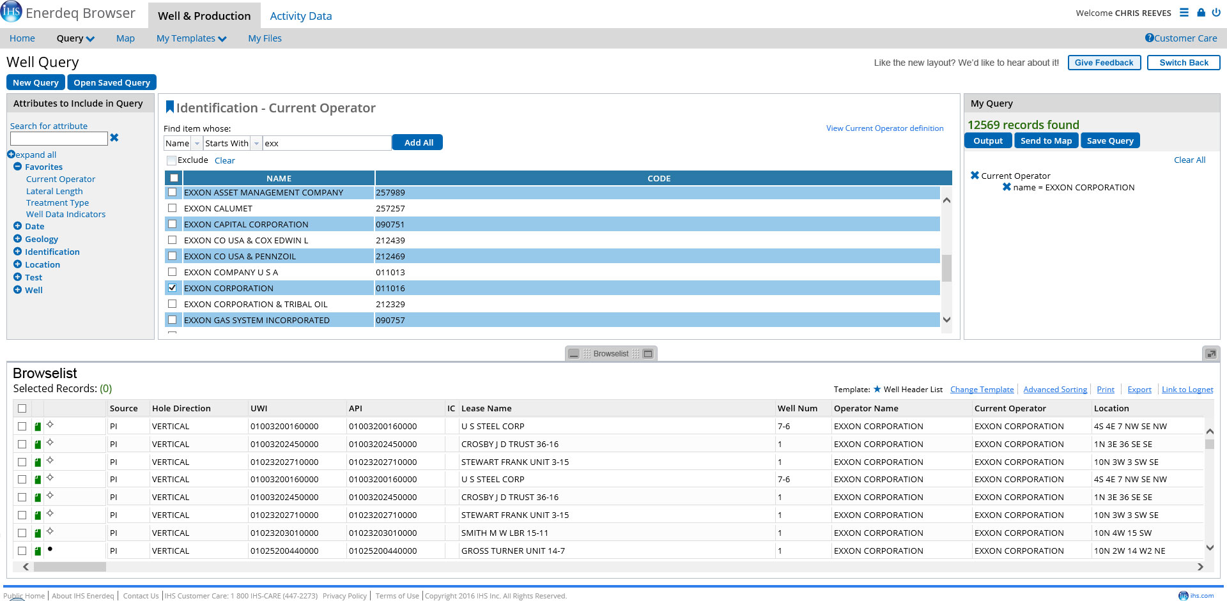Switch to Activity Data tab
The height and width of the screenshot is (601, 1227).
(300, 16)
